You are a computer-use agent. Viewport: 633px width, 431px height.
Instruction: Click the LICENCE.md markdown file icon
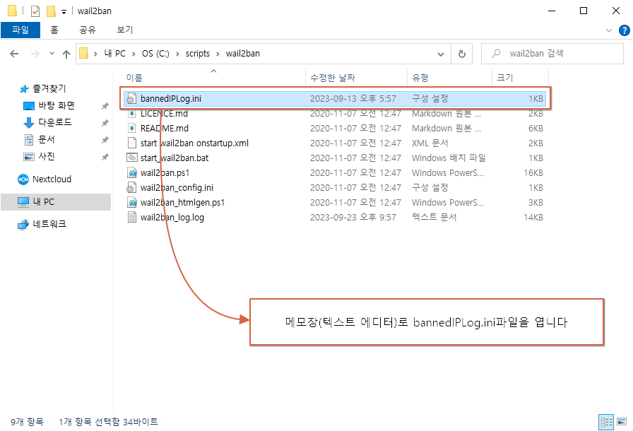tap(131, 114)
